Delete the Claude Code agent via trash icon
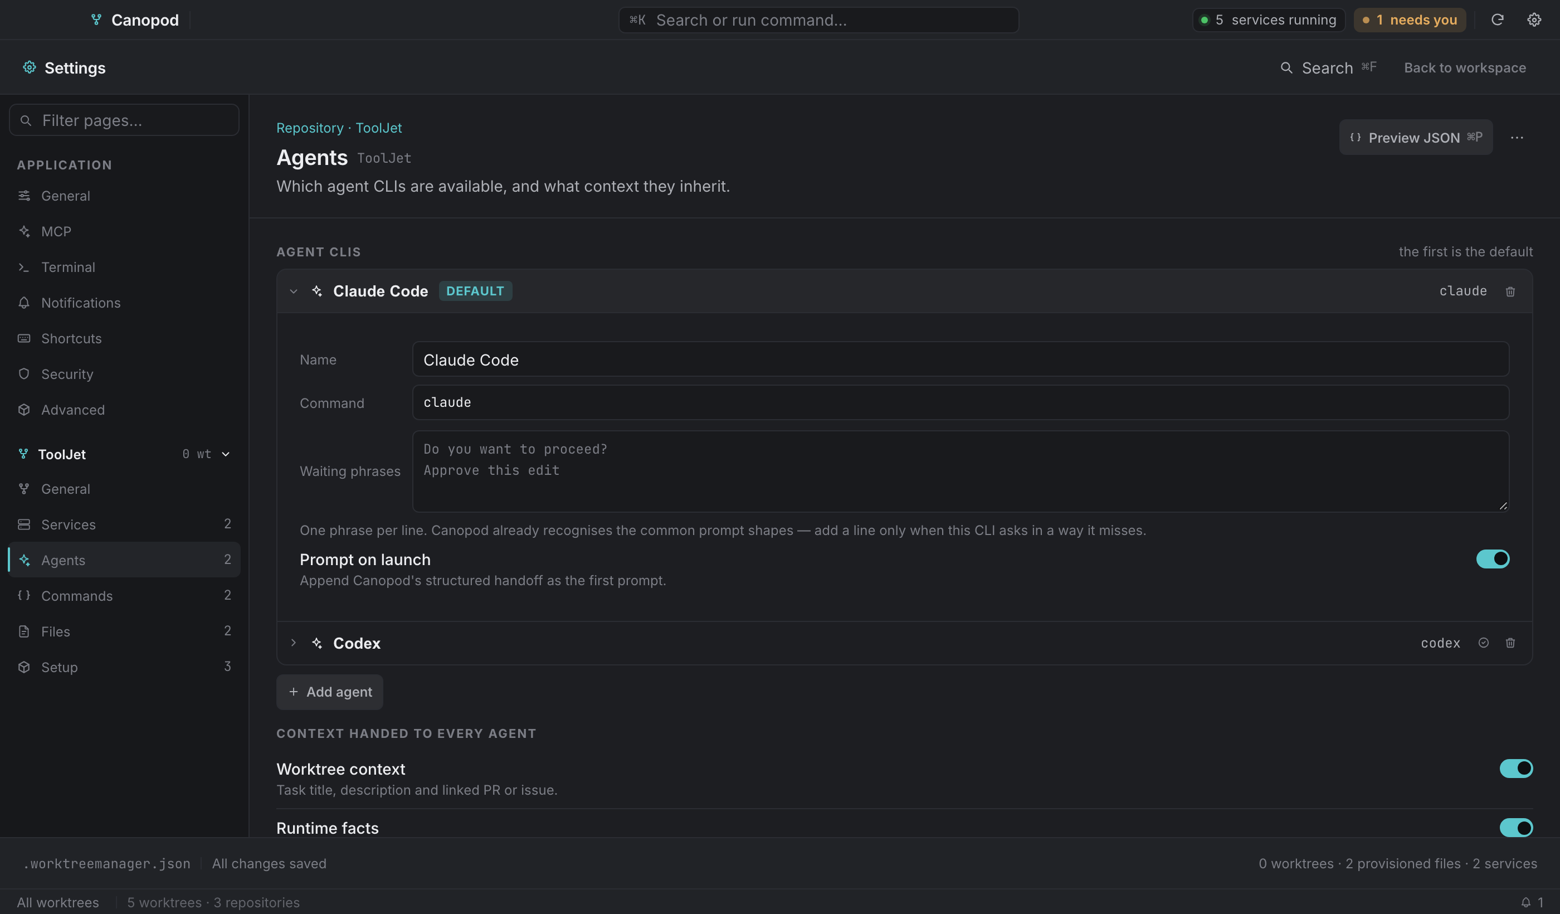 point(1510,291)
